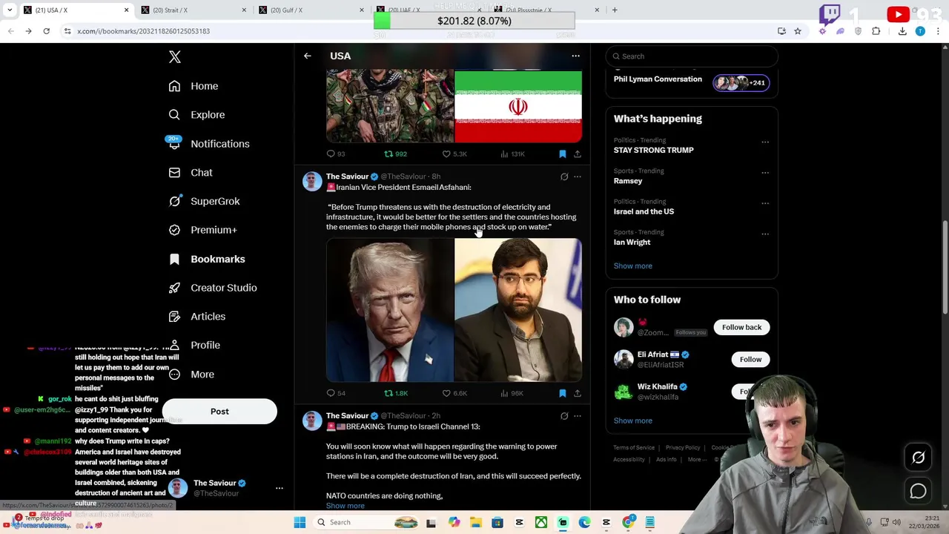Open more menu on Israeli Channel 13 post

pyautogui.click(x=578, y=416)
